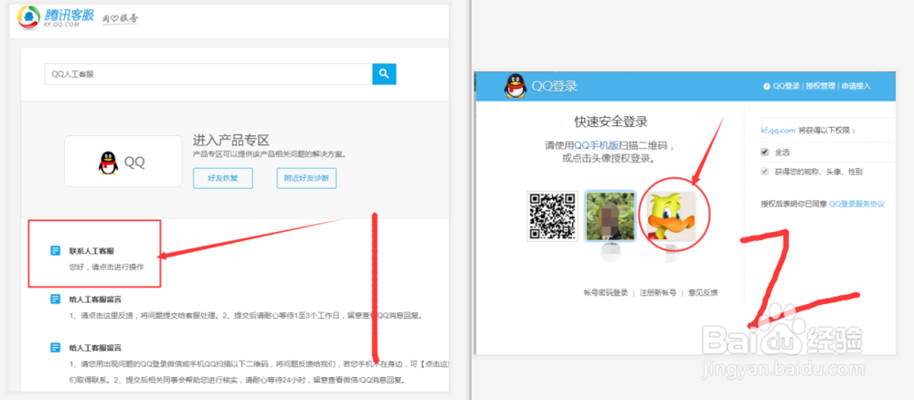
Task: Open the QQ penguin product card
Action: (123, 162)
